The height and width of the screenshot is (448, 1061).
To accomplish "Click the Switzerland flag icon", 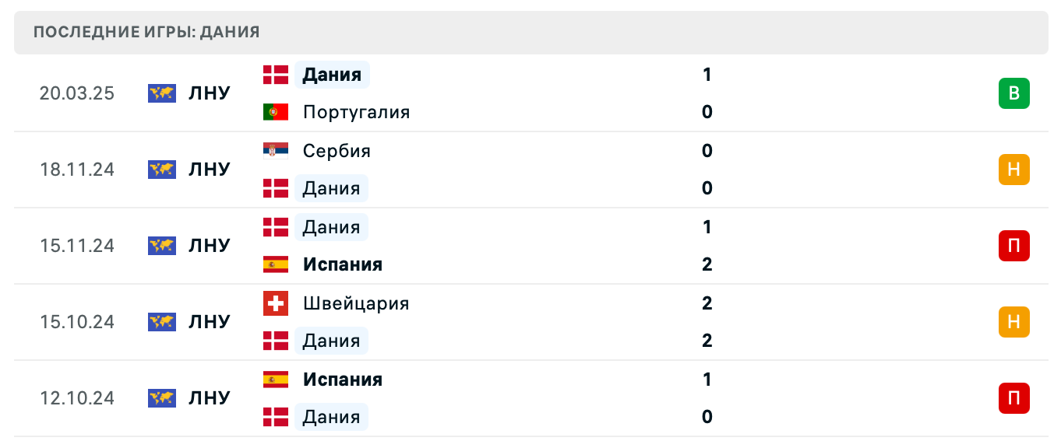I will pyautogui.click(x=276, y=303).
